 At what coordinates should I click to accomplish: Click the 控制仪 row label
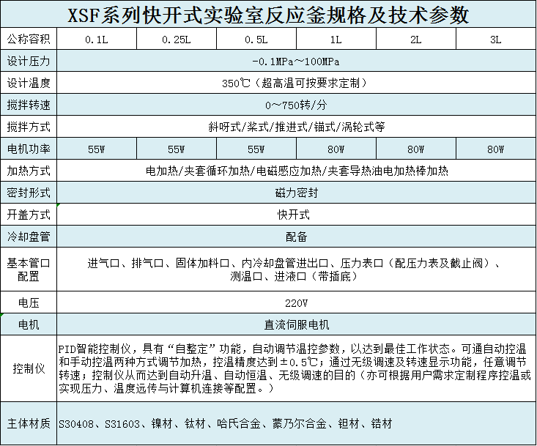[x=29, y=368]
